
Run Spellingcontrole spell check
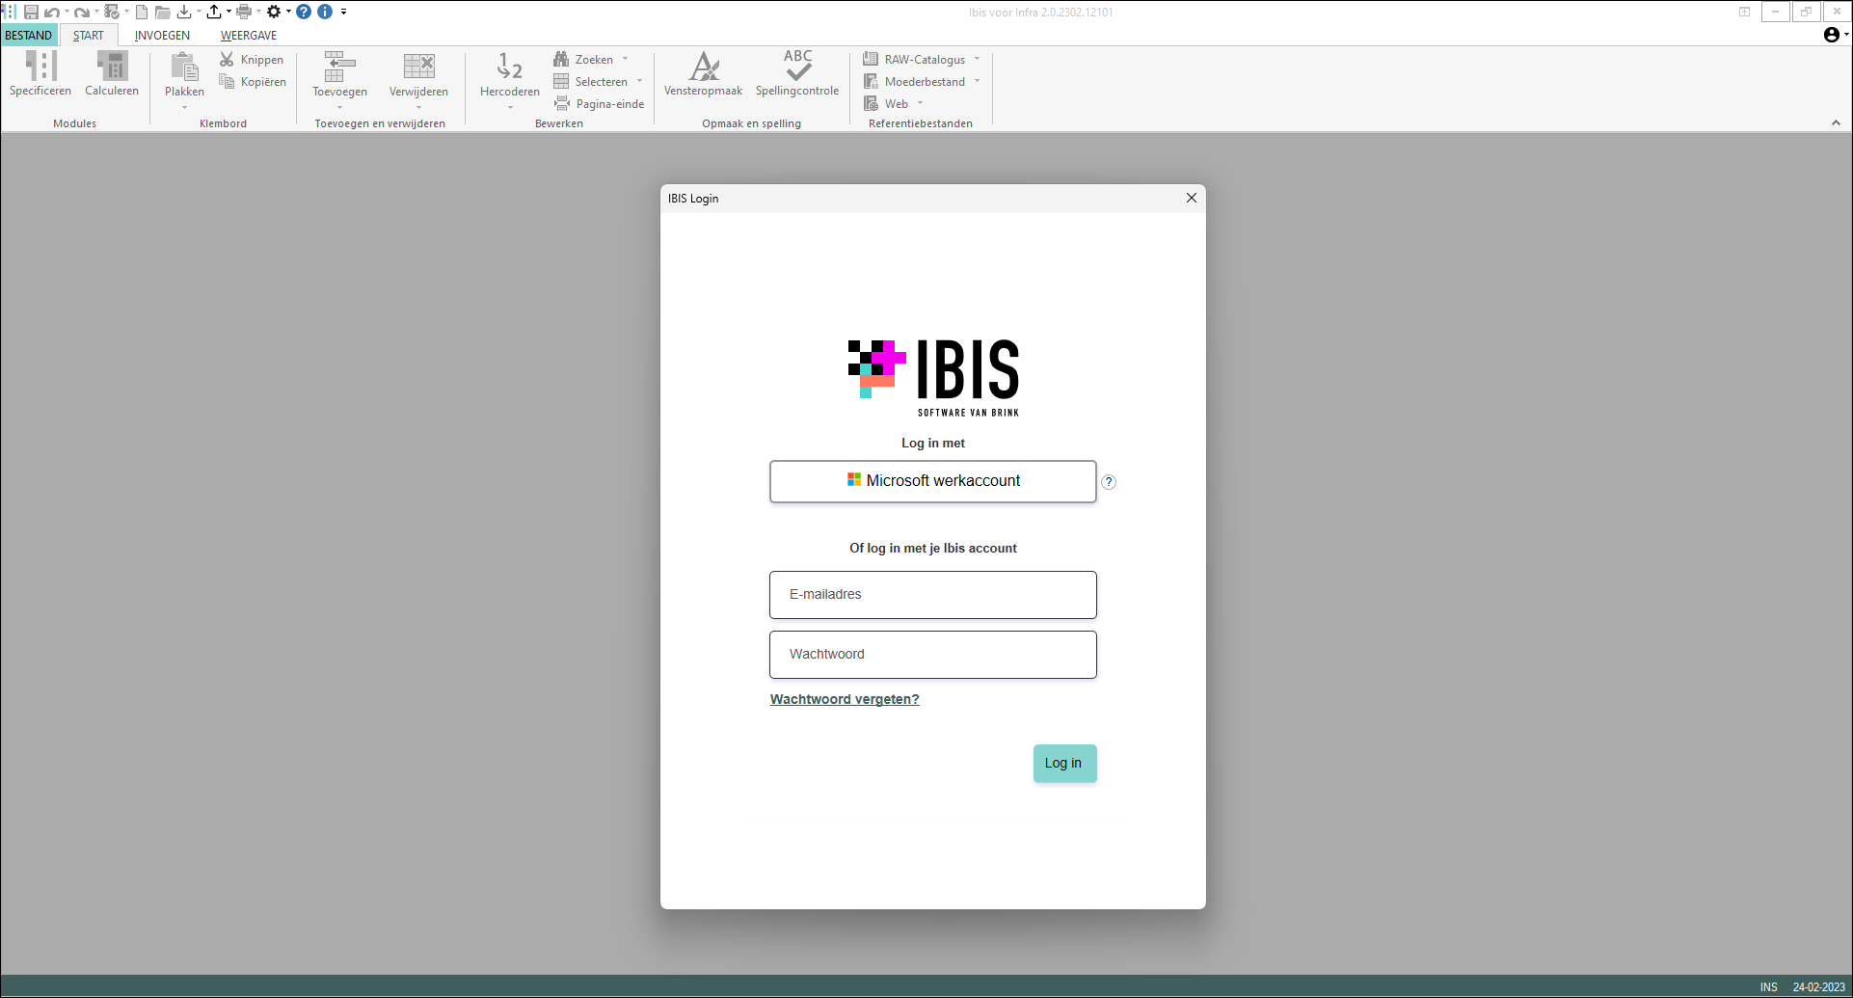797,73
